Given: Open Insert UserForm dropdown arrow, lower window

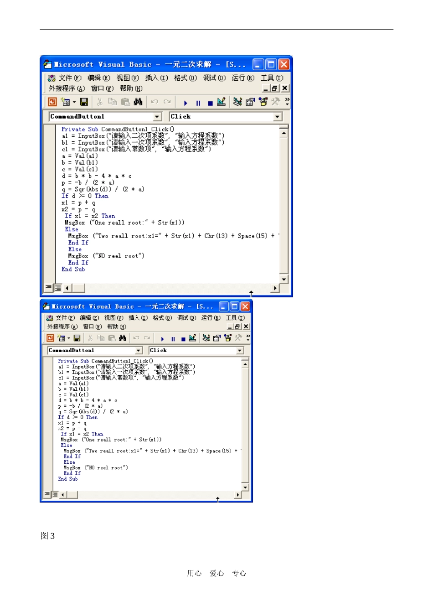Looking at the screenshot, I should click(x=69, y=338).
